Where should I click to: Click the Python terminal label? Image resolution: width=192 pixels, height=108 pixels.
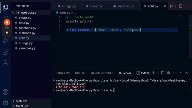[145, 73]
